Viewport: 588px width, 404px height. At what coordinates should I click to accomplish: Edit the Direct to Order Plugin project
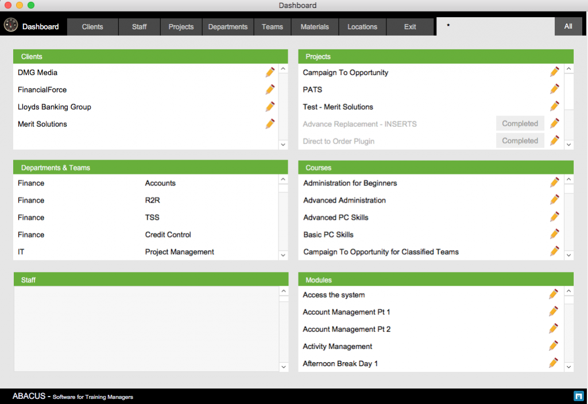tap(555, 141)
